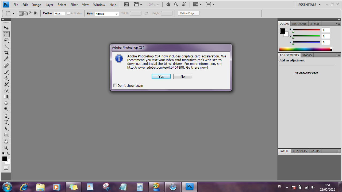
Task: Switch to the Masks tab
Action: coord(307,55)
